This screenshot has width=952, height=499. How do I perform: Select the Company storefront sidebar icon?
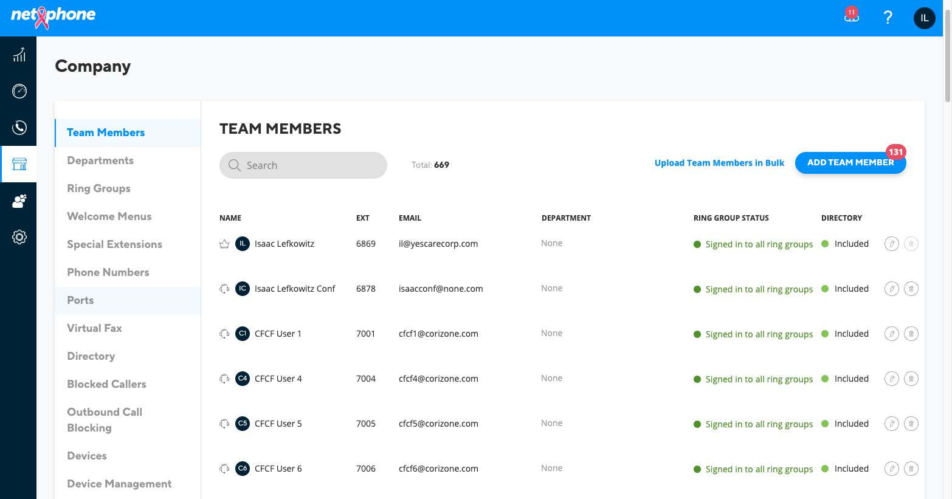19,164
